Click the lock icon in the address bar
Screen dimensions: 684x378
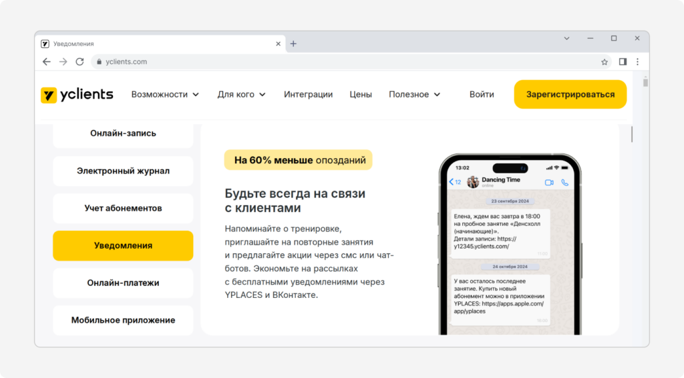point(99,62)
